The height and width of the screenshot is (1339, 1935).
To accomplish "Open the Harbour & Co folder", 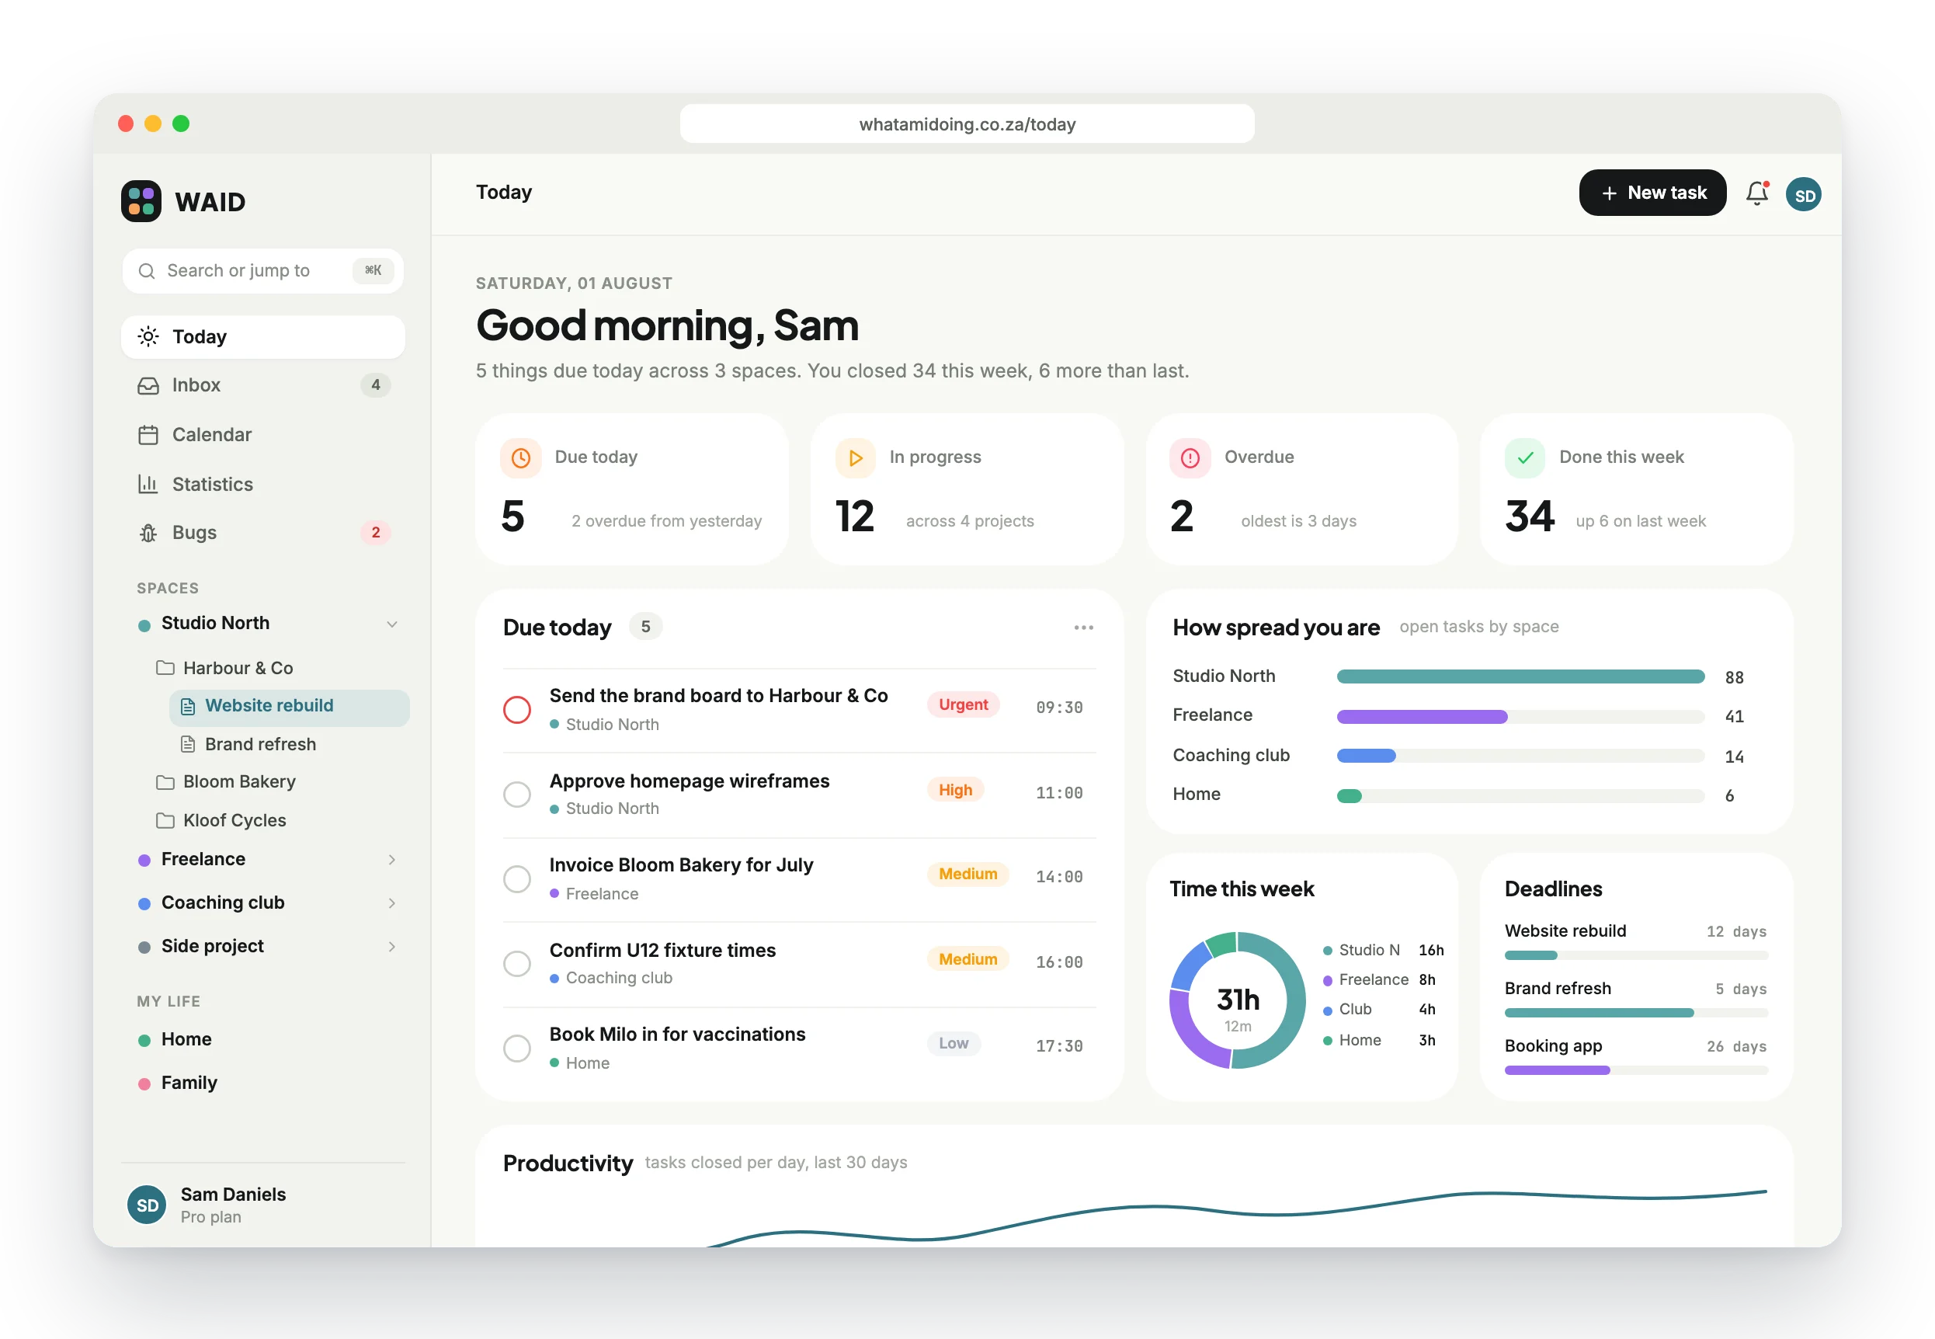I will tap(224, 669).
